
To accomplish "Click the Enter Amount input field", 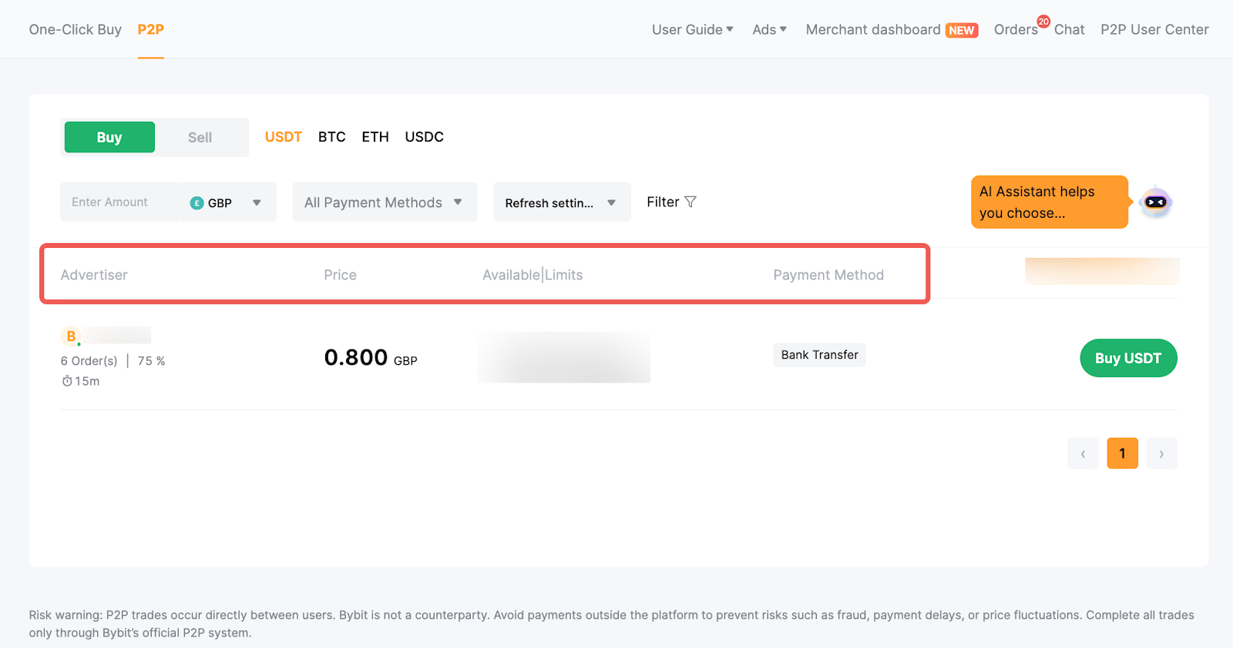I will (119, 202).
